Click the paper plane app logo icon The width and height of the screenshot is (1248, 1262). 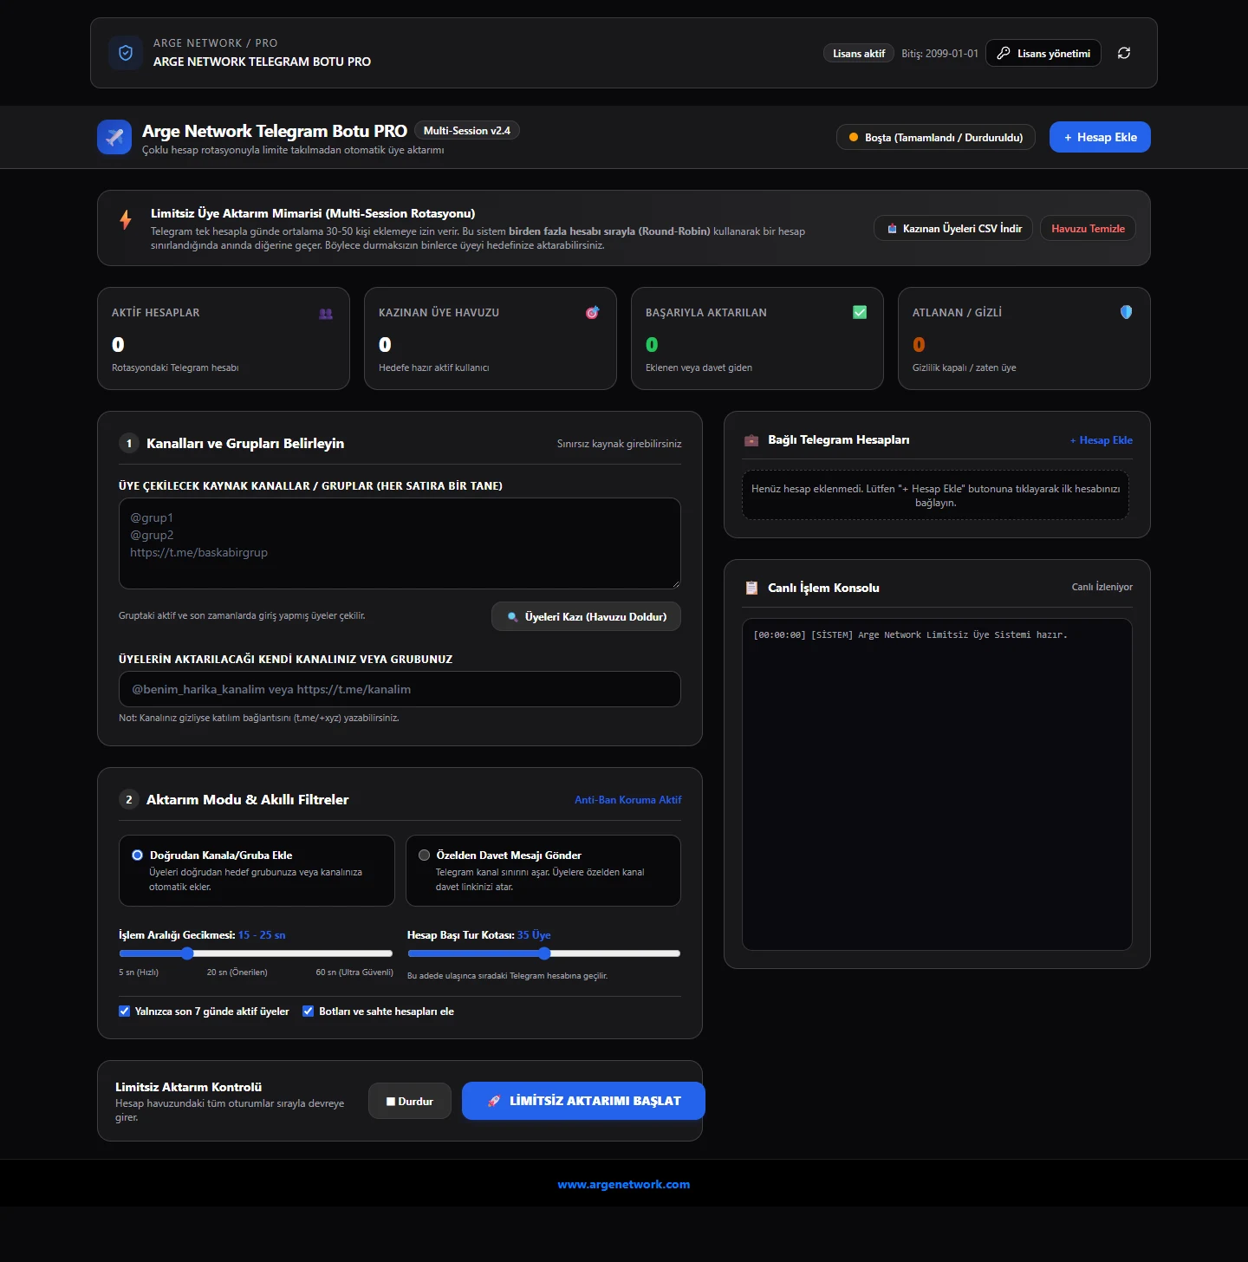114,137
